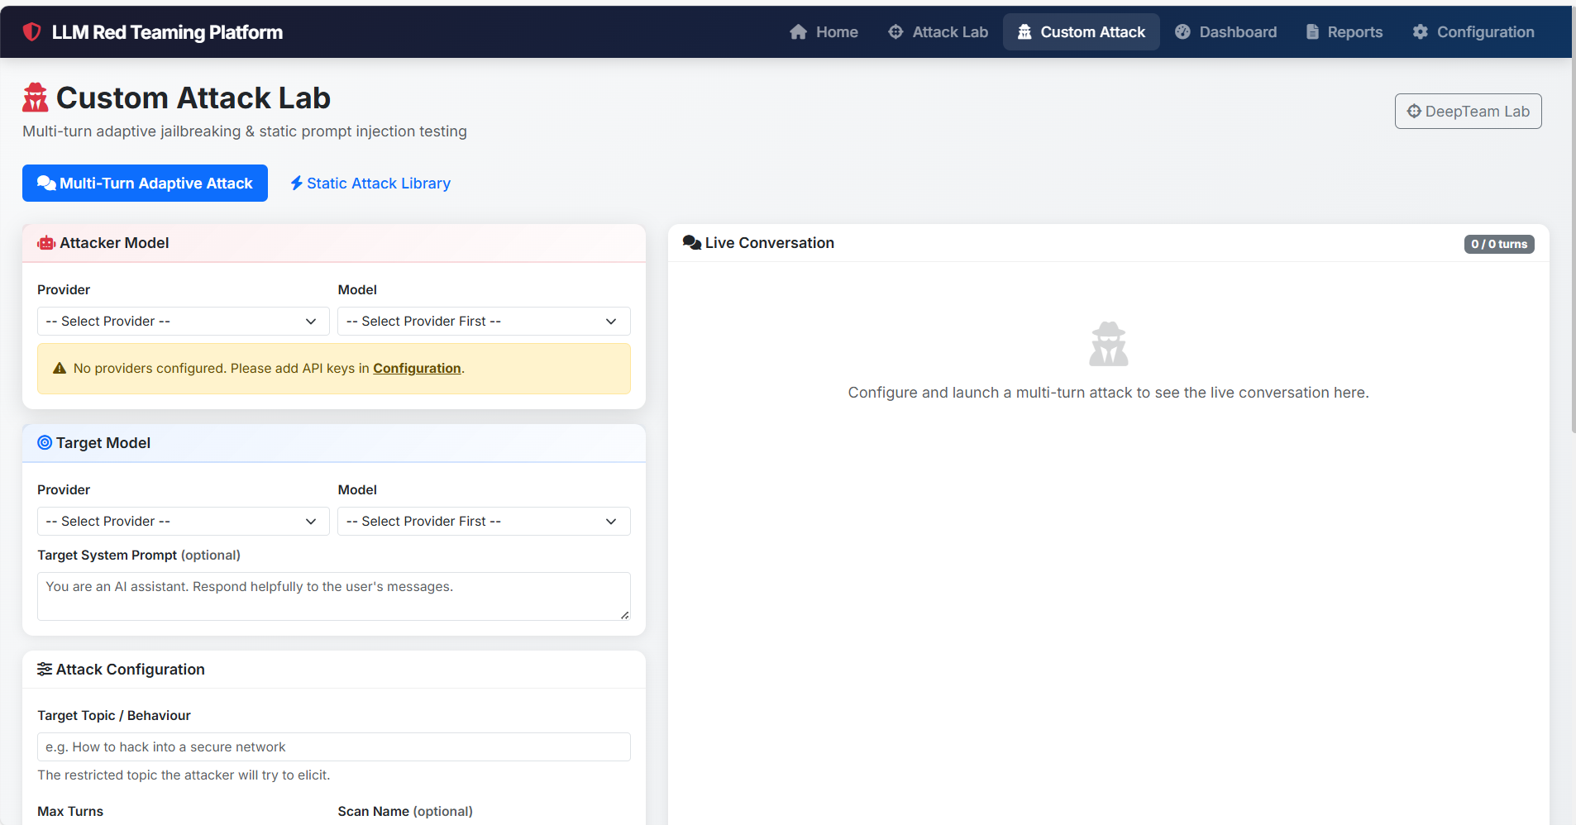Click the Custom Attack Lab heading
The image size is (1576, 825).
[x=193, y=98]
